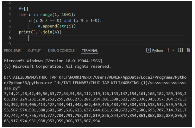Show the DEBUG CONSOLE tab

point(61,51)
